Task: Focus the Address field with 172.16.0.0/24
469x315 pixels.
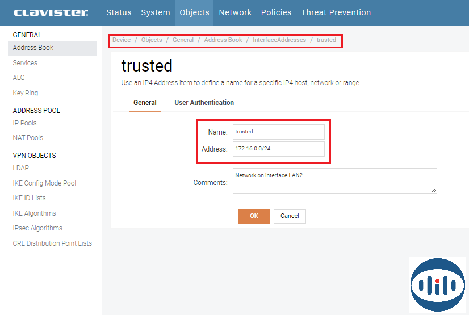Action: 278,149
